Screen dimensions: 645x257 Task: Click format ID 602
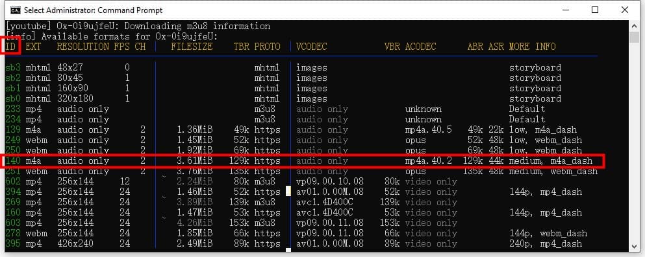coord(13,181)
